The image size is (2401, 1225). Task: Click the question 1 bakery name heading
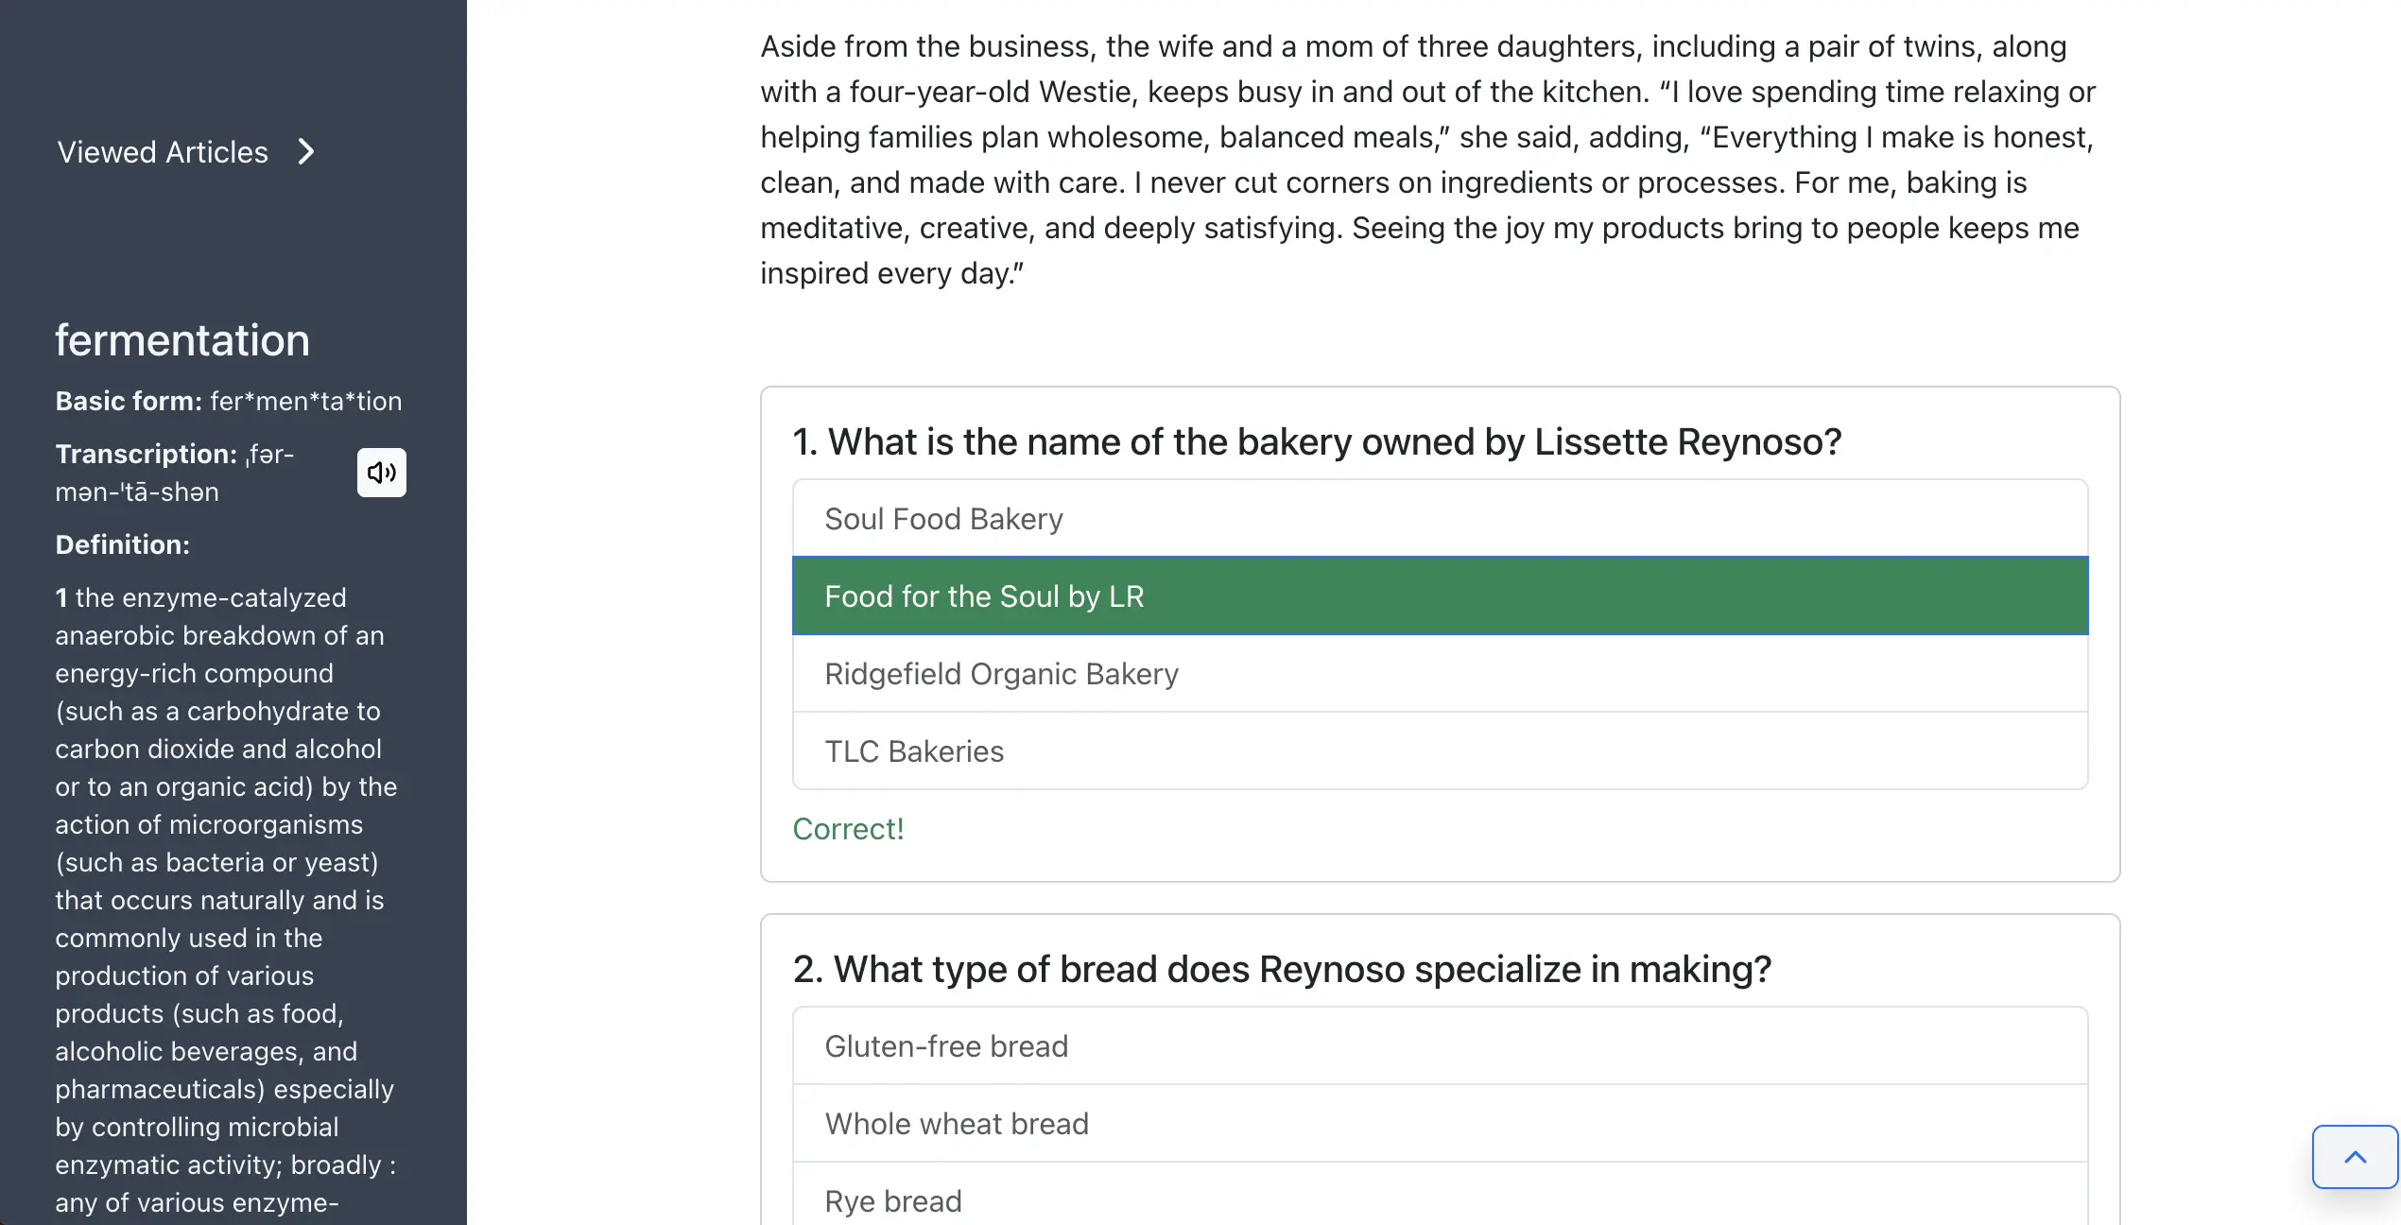(x=1317, y=441)
